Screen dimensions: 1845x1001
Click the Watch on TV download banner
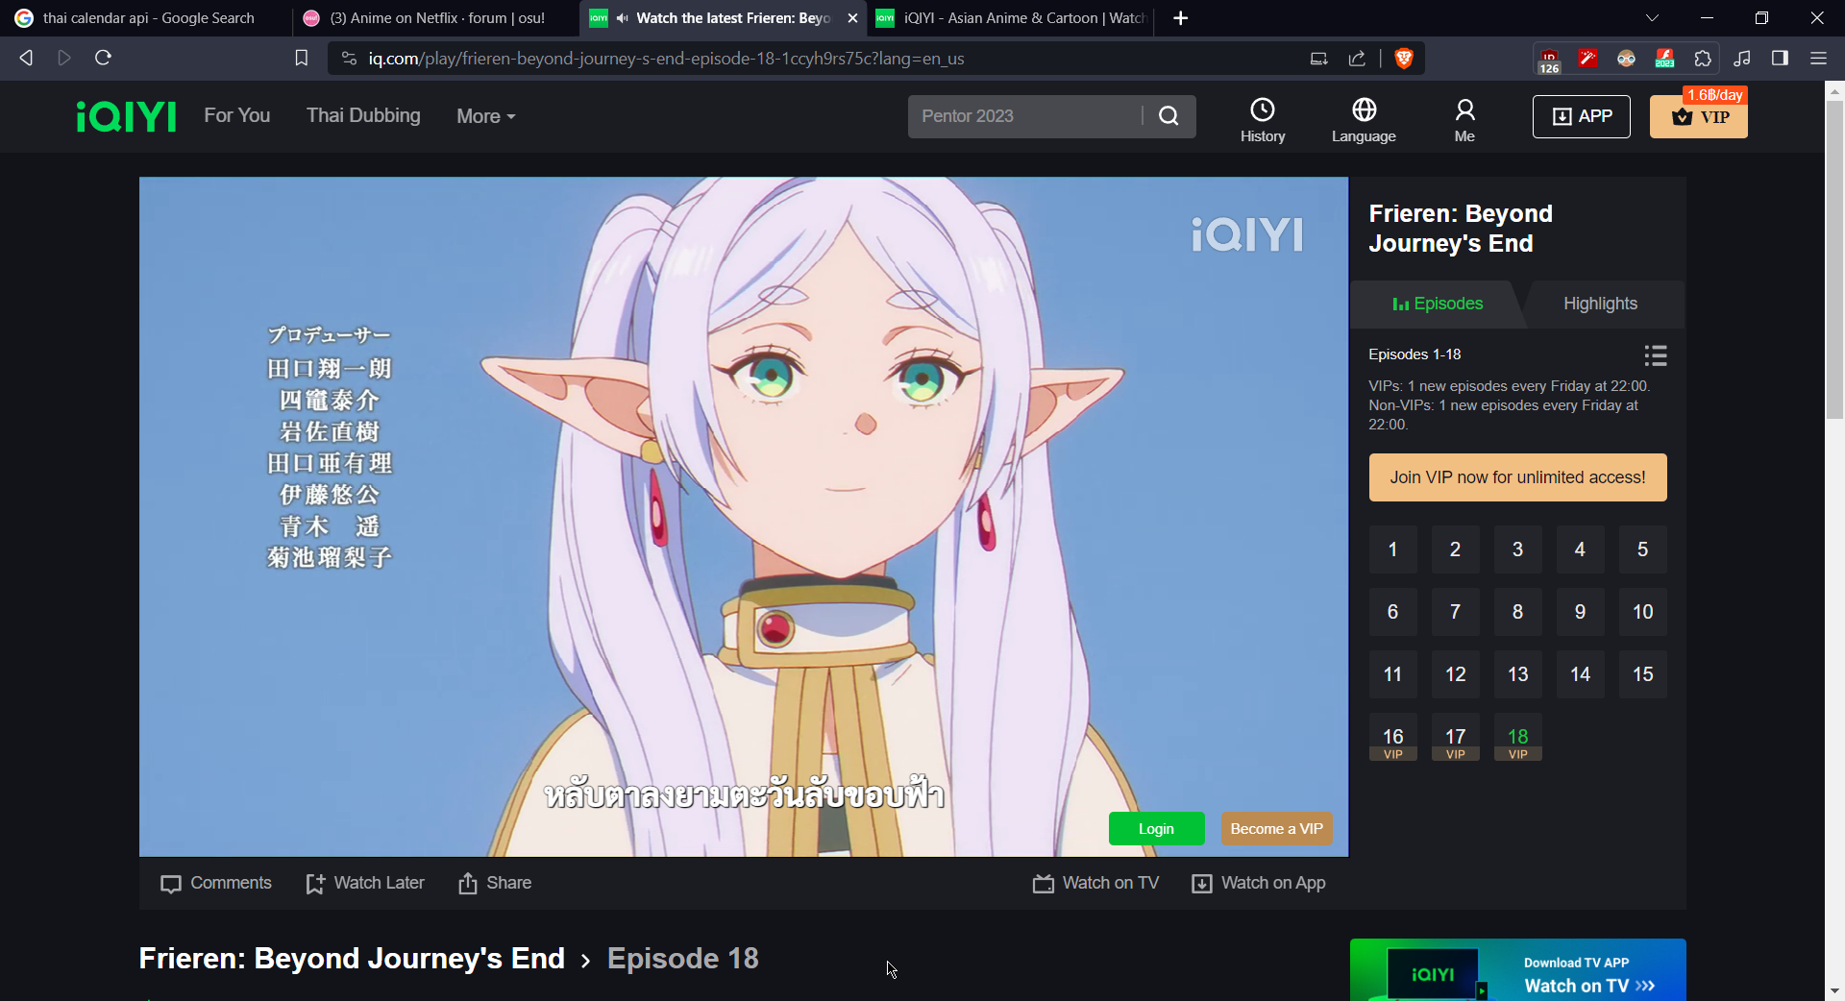point(1517,970)
